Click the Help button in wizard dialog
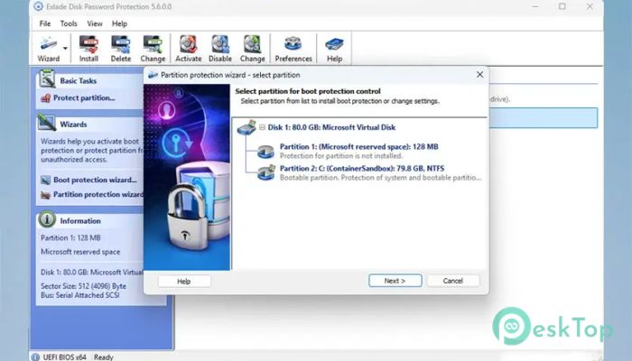This screenshot has height=361, width=632. [184, 282]
